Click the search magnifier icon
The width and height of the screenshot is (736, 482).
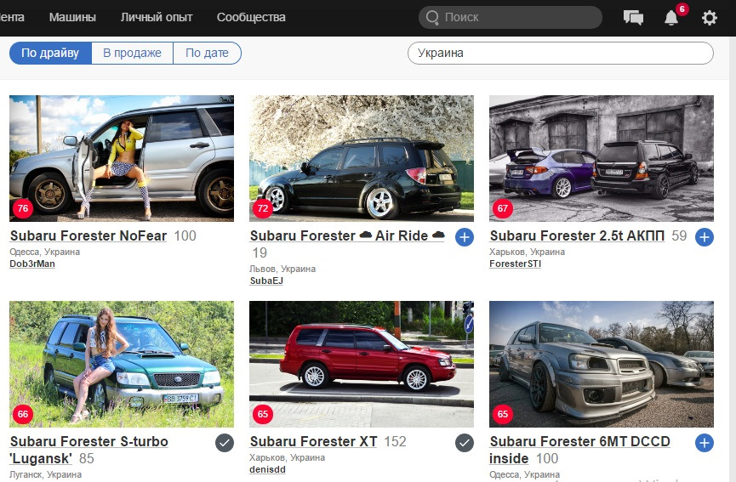click(432, 17)
